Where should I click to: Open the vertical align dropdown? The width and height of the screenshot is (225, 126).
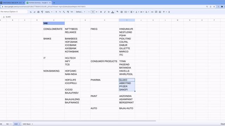point(137,12)
